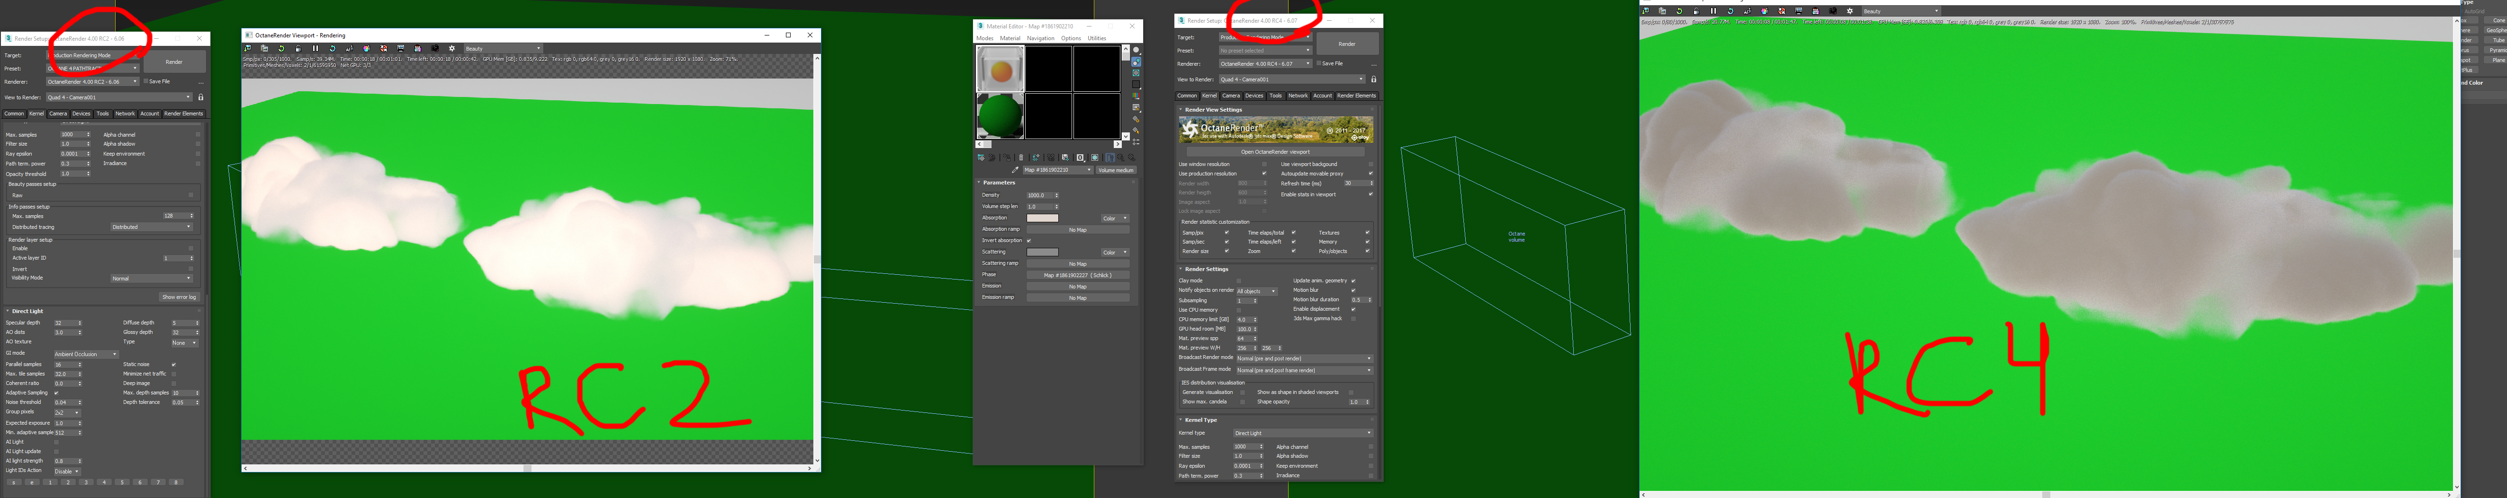This screenshot has width=2507, height=498.
Task: Click the Reset Map/Material trash icon
Action: 1021,157
